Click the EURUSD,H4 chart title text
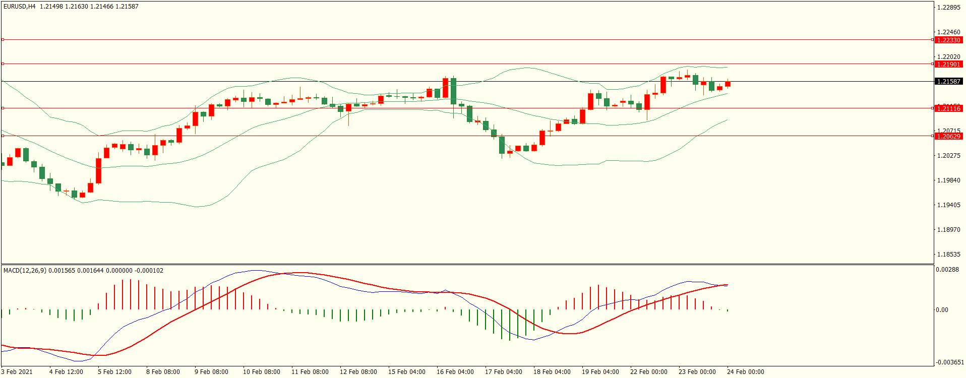Image resolution: width=966 pixels, height=378 pixels. (20, 7)
